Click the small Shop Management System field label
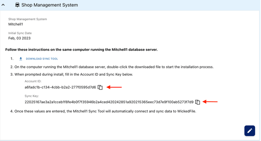 [28, 19]
